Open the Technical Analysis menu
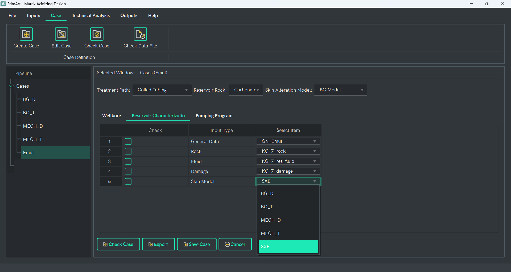The width and height of the screenshot is (511, 272). coord(90,15)
